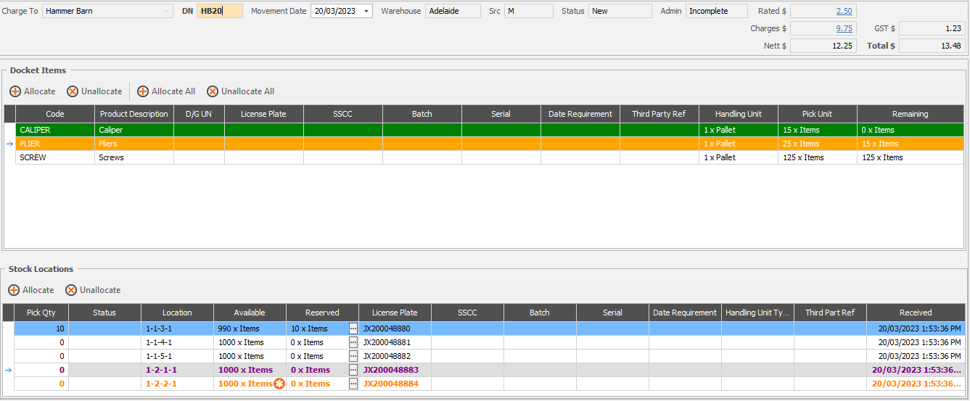Click the Total $ field 13.48
This screenshot has width=970, height=401.
[932, 46]
